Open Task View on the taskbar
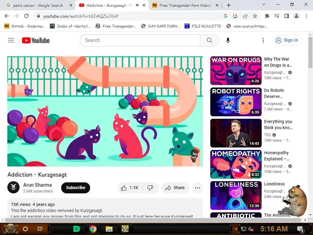 [40, 229]
